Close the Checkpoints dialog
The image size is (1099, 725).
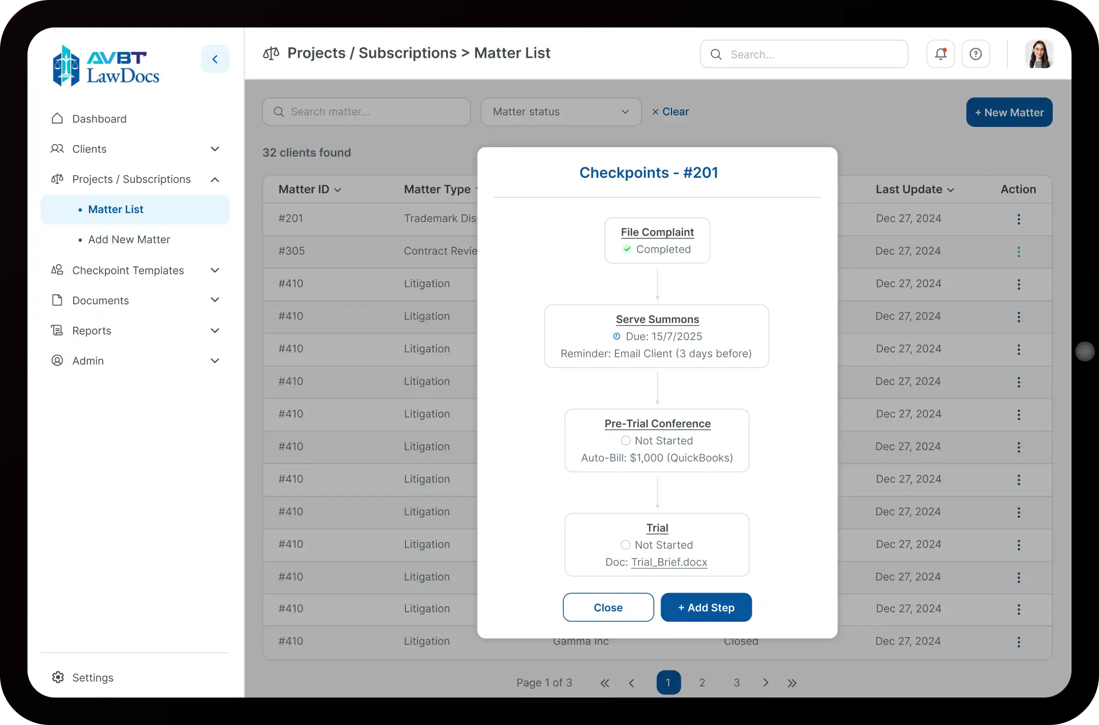(x=608, y=607)
